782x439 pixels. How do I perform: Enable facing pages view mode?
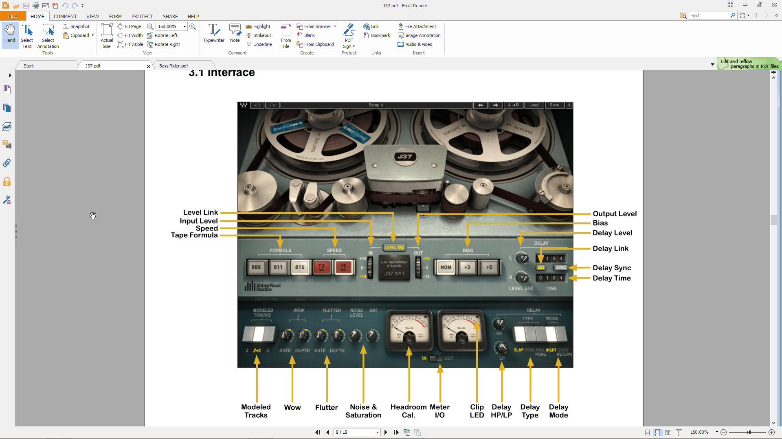pos(668,432)
